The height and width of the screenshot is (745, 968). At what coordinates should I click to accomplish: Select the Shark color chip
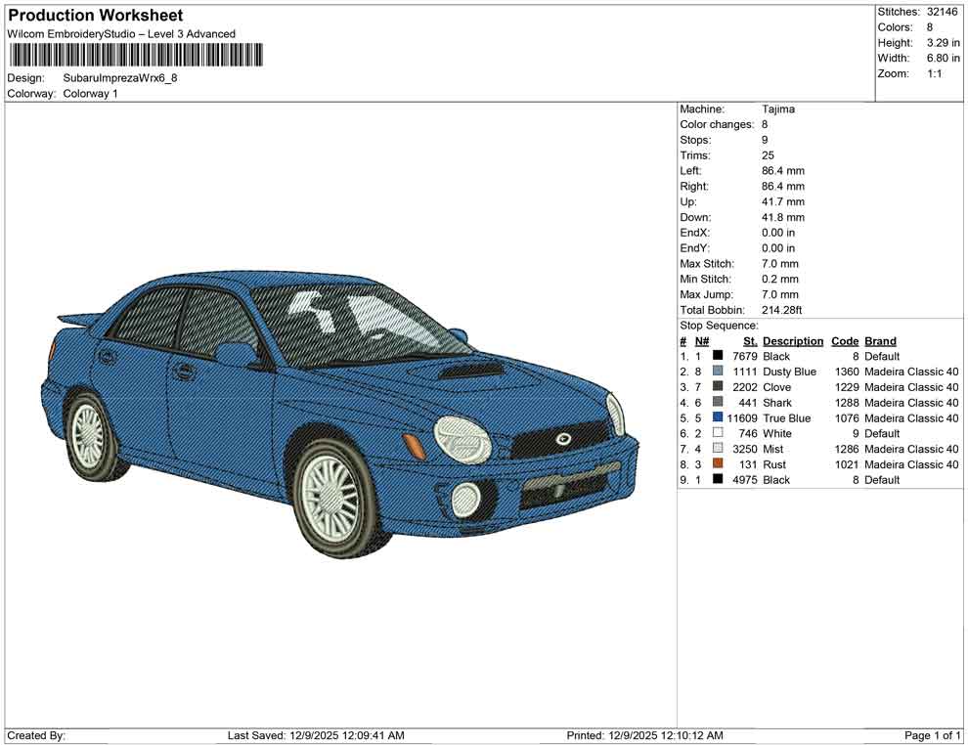click(719, 403)
